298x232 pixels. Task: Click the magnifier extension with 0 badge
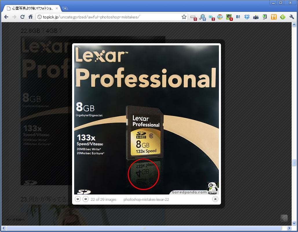click(x=202, y=17)
